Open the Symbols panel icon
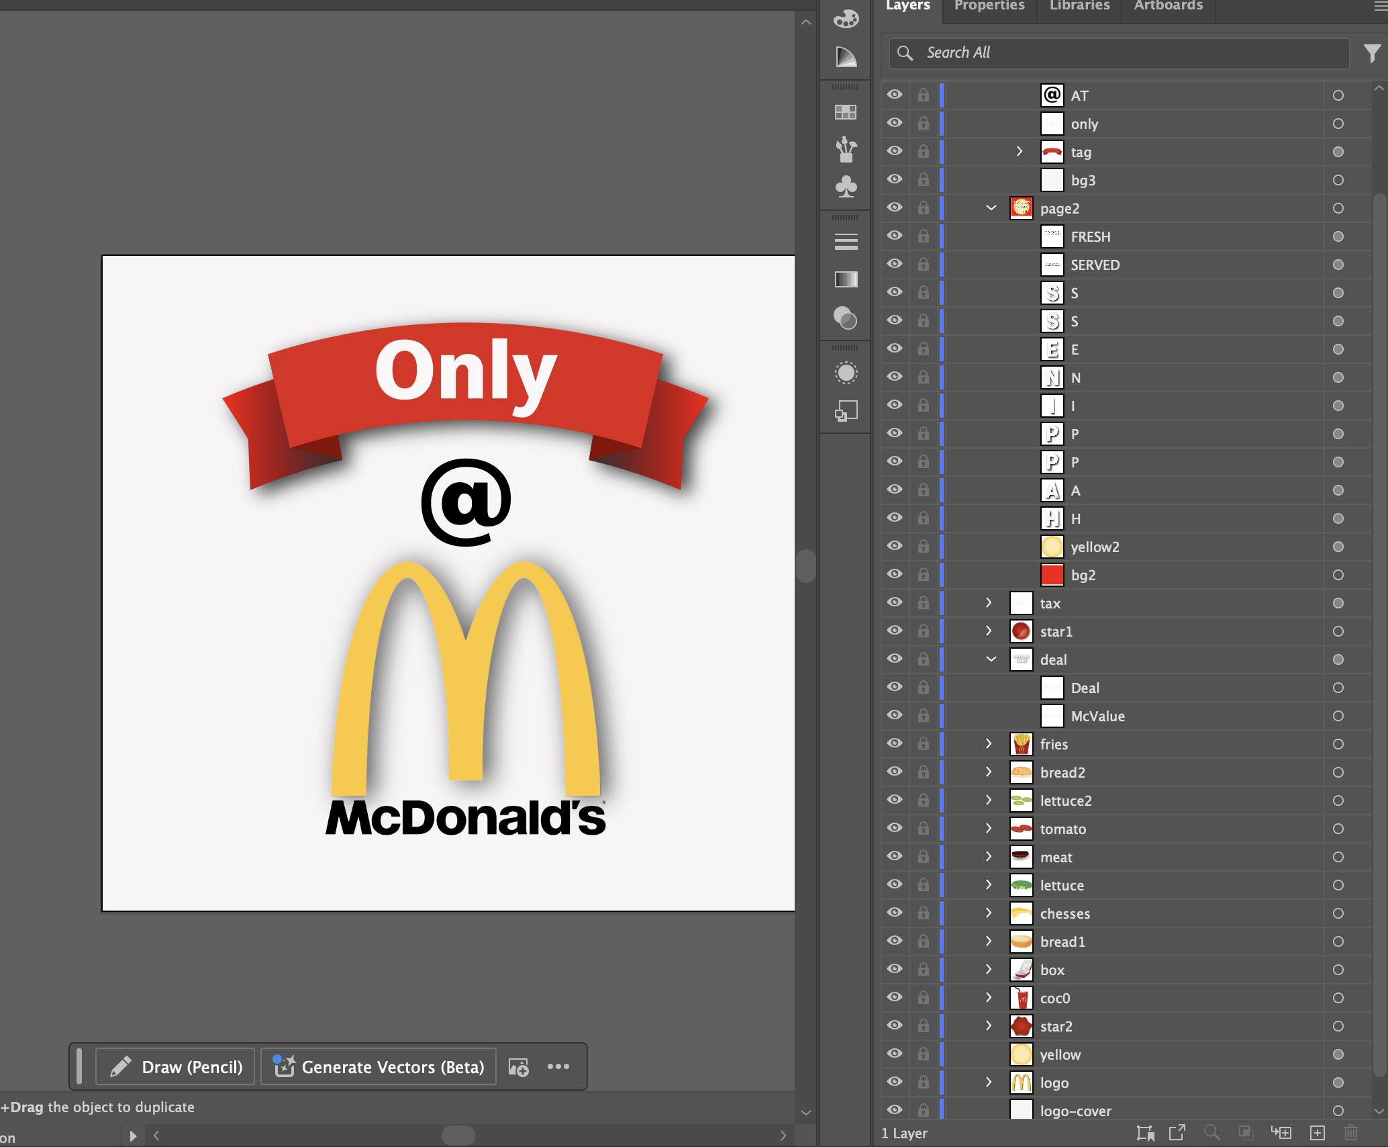 pos(846,187)
